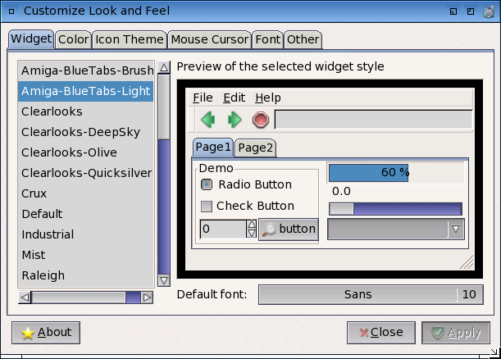501x359 pixels.
Task: Select the Crux theme
Action: (x=85, y=193)
